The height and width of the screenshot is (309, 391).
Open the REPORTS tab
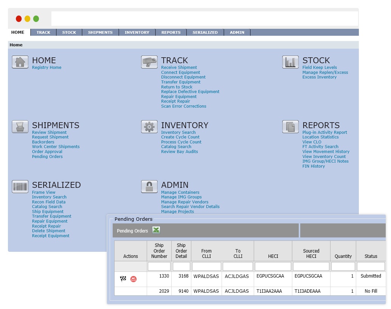coord(171,32)
